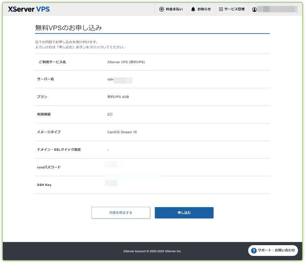Image resolution: width=305 pixels, height=263 pixels.
Task: Click the rootパスワード label
Action: point(49,167)
